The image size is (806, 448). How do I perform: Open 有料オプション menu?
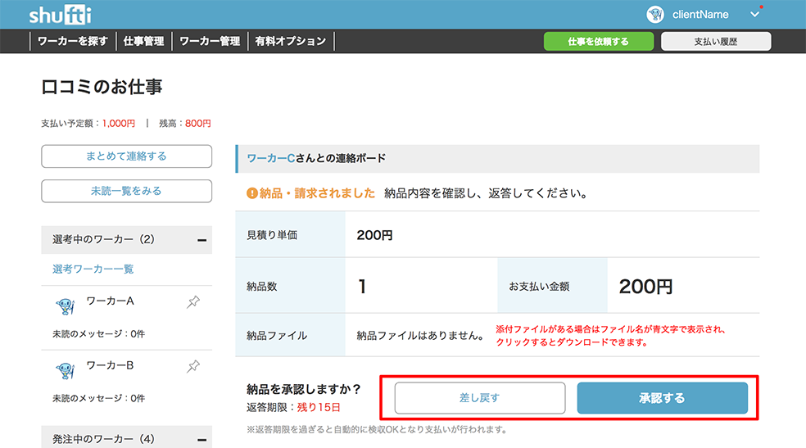pos(291,41)
